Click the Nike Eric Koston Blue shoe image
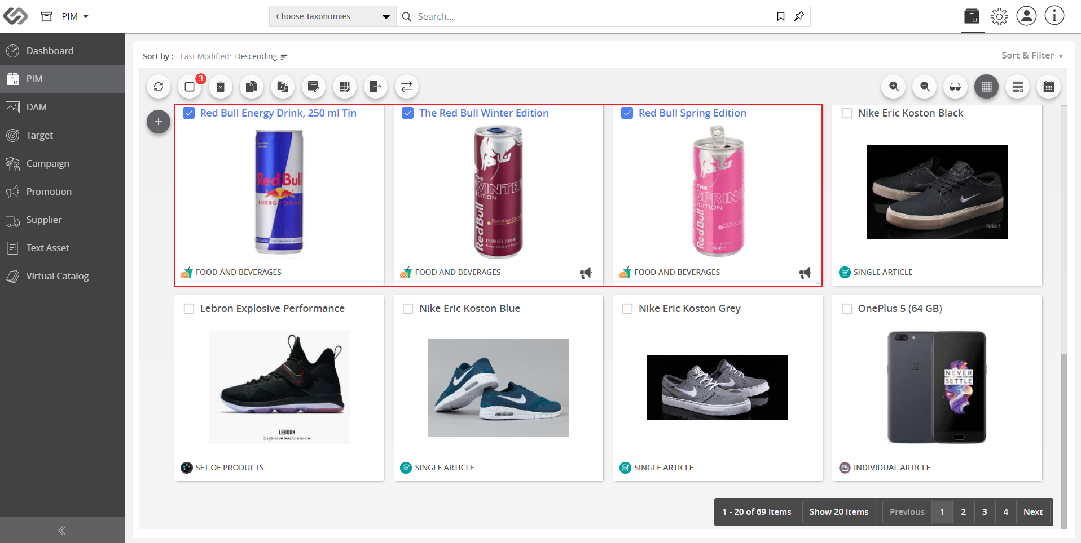The image size is (1081, 543). [499, 388]
